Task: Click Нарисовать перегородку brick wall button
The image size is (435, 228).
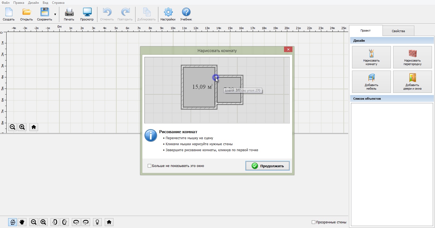Action: click(412, 57)
